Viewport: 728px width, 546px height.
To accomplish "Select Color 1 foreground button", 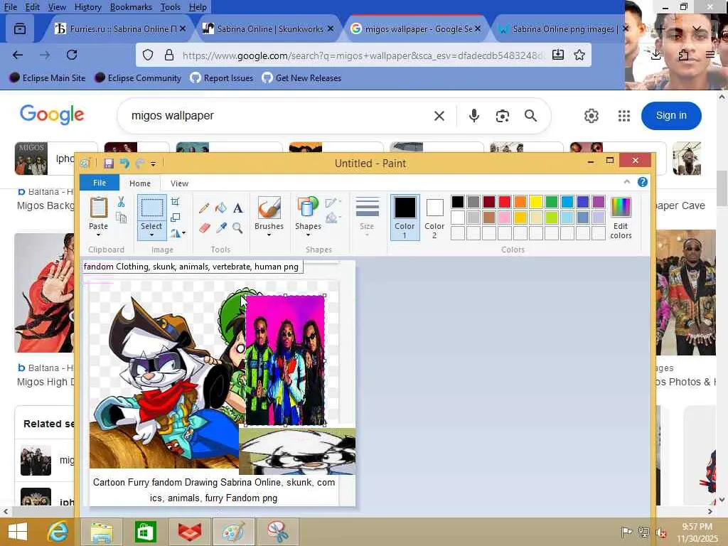I will pos(405,217).
